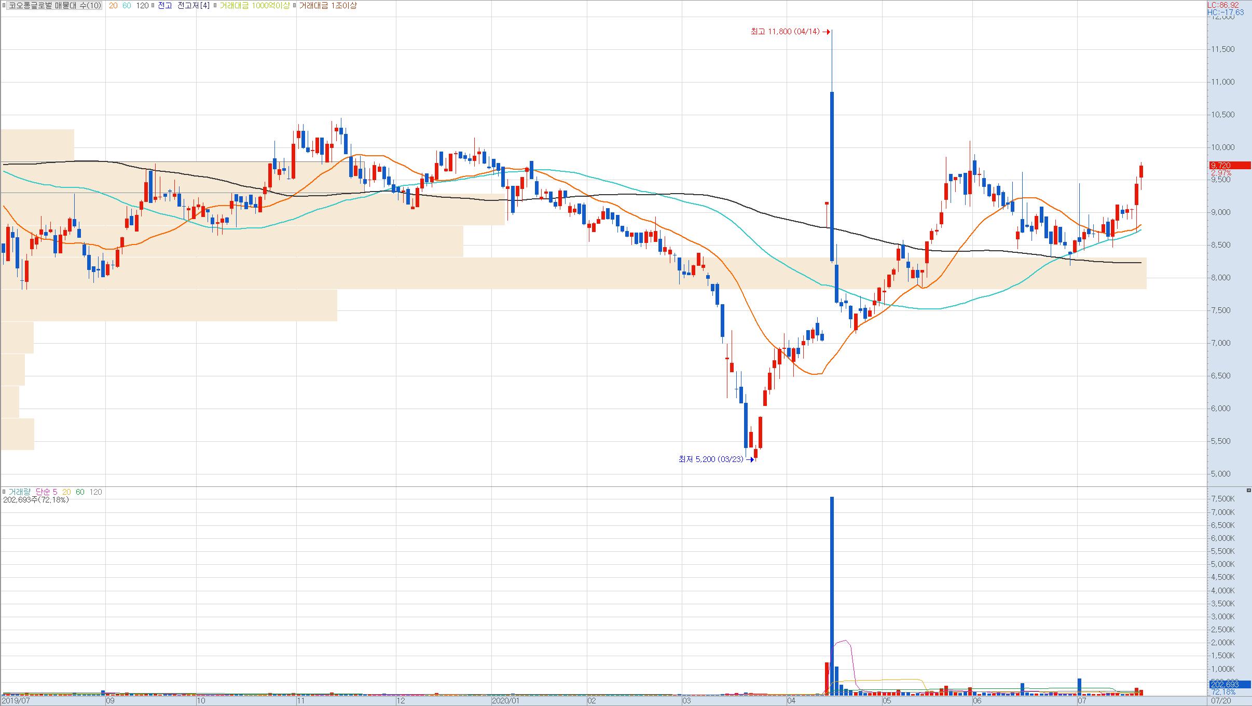Click the 2020/01 date on time axis
Viewport: 1252px width, 706px height.
(x=505, y=701)
